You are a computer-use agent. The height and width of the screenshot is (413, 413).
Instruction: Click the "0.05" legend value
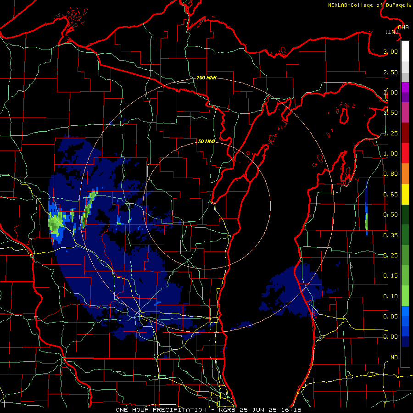[391, 316]
